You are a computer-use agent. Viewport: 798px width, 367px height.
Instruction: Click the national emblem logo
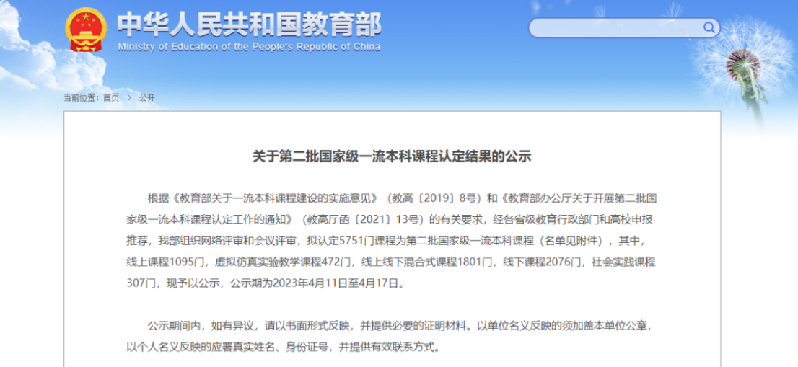pyautogui.click(x=86, y=30)
